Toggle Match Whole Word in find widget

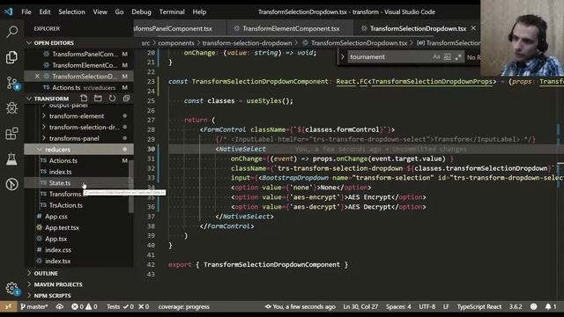(447, 56)
